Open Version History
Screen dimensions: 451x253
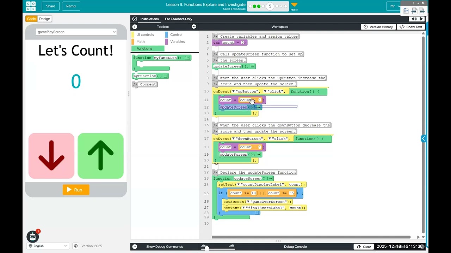378,27
